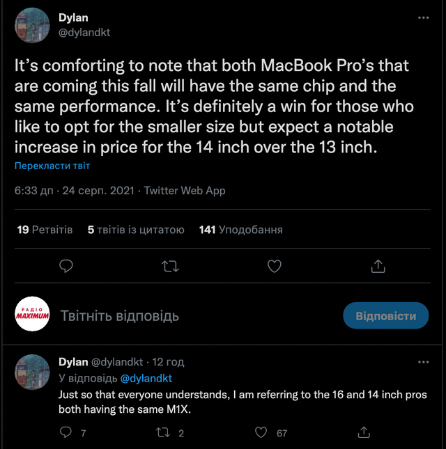
Task: Like the reply showing 67 likes
Action: pos(261,432)
